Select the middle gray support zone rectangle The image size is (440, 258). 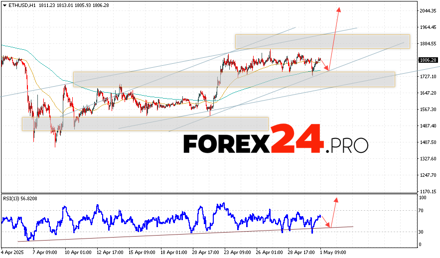pyautogui.click(x=234, y=79)
